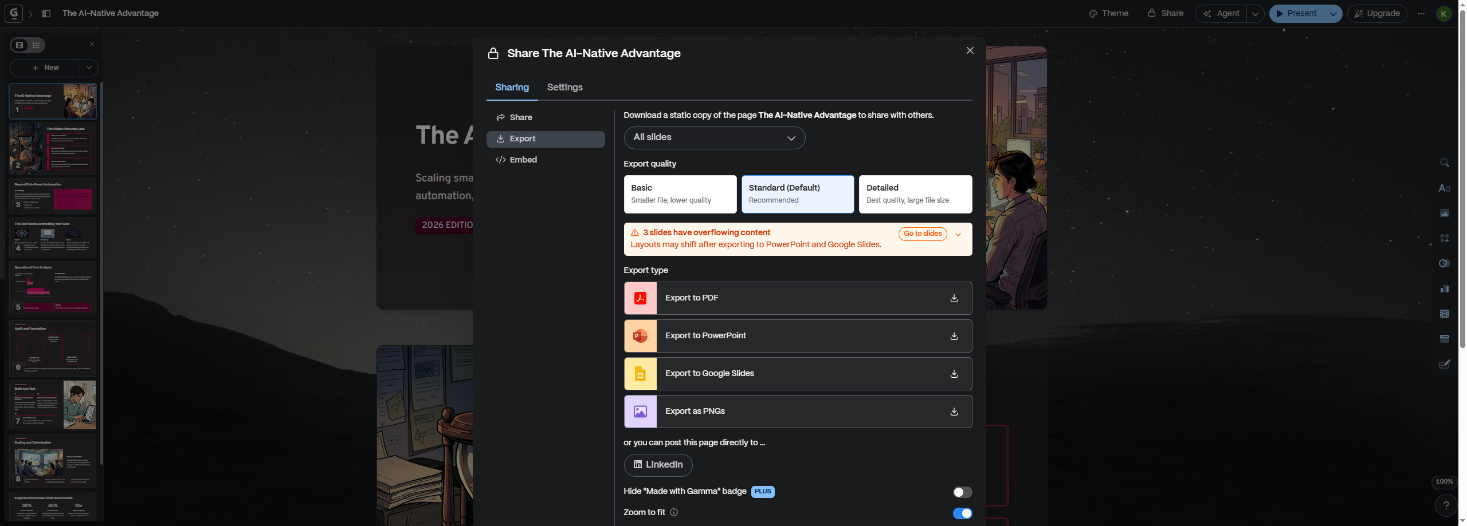Viewport: 1467px width, 526px height.
Task: Switch to the Settings tab
Action: [x=564, y=87]
